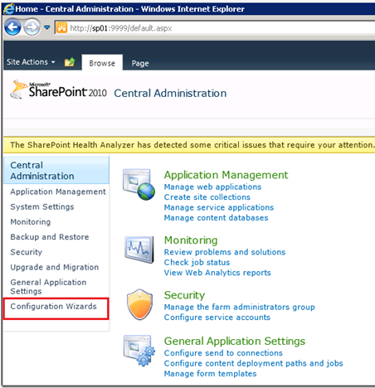Viewport: 375px width, 388px height.
Task: Open the Site Actions dropdown menu
Action: (x=31, y=62)
